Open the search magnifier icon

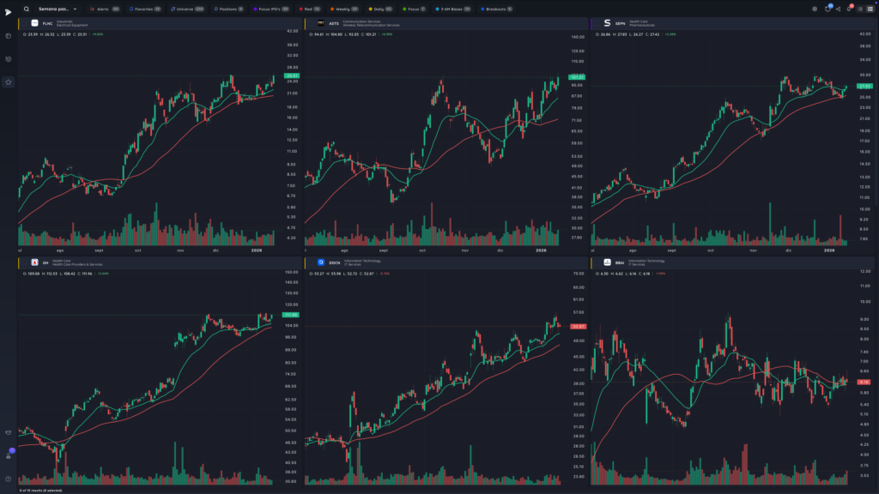pos(27,9)
